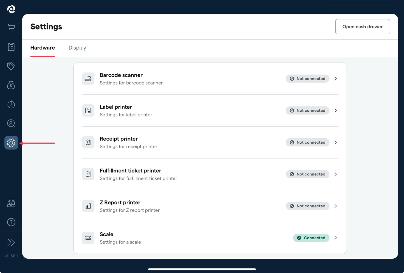
Task: Click the Settings page heading
Action: coord(46,27)
